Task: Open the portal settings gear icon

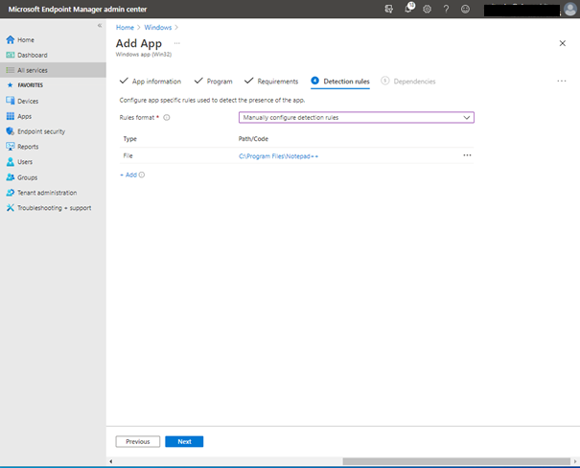Action: [428, 9]
